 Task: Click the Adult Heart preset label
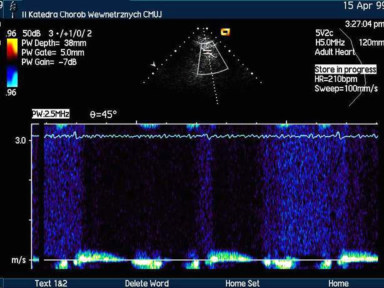[x=335, y=52]
